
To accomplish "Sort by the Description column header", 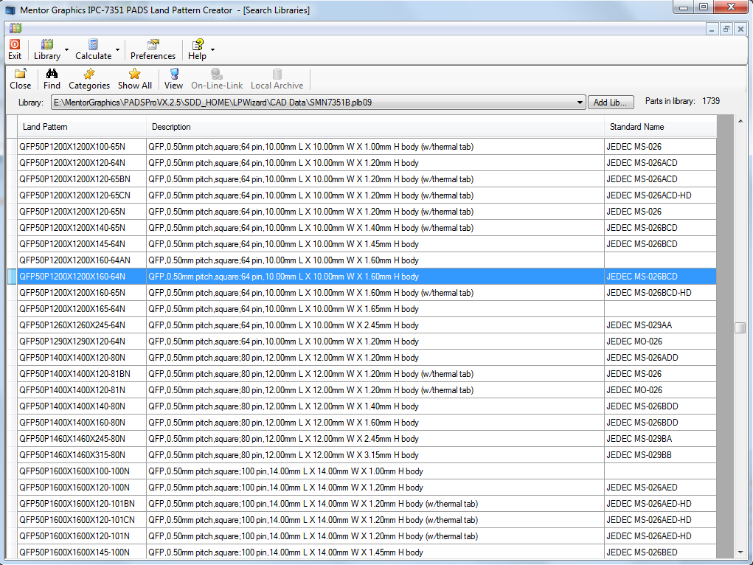I will 375,127.
